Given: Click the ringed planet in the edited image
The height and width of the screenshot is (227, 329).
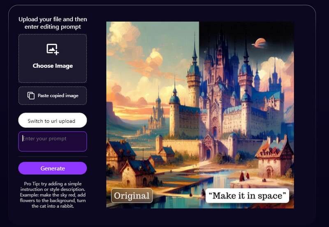Looking at the screenshot, I should pos(259,43).
